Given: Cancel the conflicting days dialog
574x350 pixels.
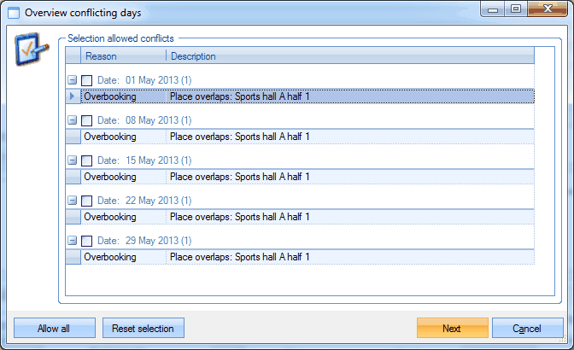Looking at the screenshot, I should coord(527,329).
